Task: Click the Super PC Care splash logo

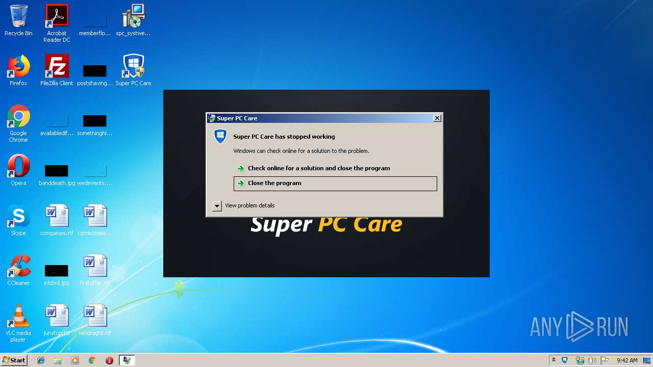Action: (326, 225)
